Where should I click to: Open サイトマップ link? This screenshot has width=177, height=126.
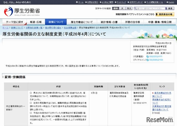click(121, 2)
